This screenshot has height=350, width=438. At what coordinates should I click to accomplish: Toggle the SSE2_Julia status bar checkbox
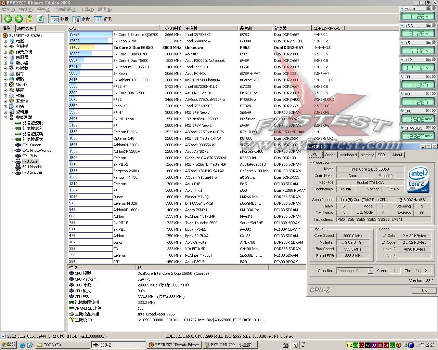point(3,336)
